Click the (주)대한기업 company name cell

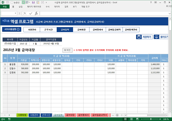click(x=10, y=44)
